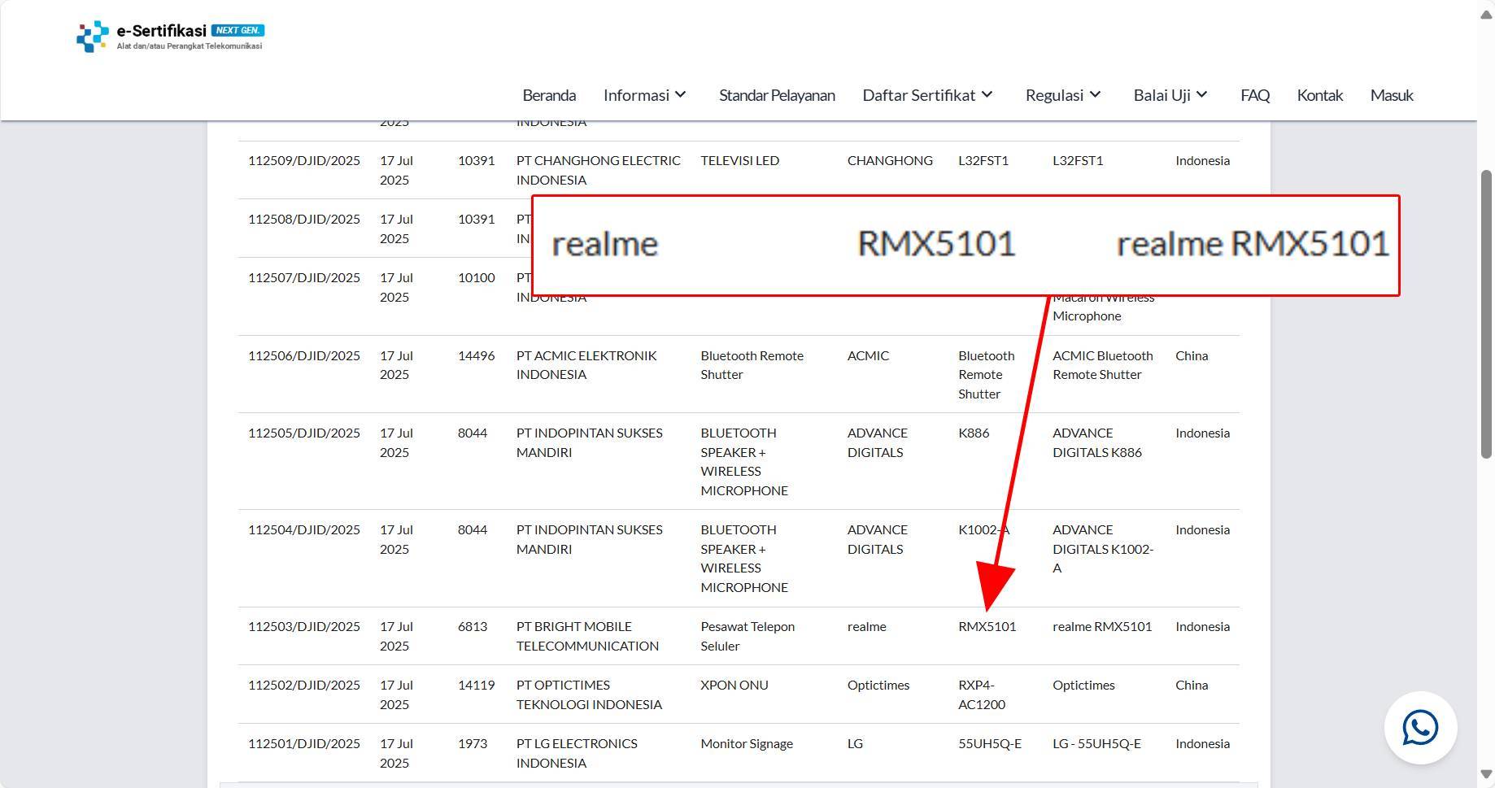Viewport: 1495px width, 788px height.
Task: Click the CHANGHONG brand cell
Action: pyautogui.click(x=890, y=160)
